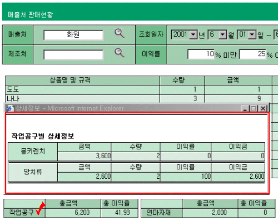Click 몽키렌치 amount value 3,600
Viewport: 278px width, 221px height.
click(85, 156)
